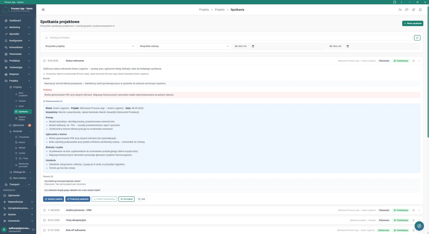Screen dimensions: 429x234
Task: Expand the Ustawienia menu
Action: 18,221
